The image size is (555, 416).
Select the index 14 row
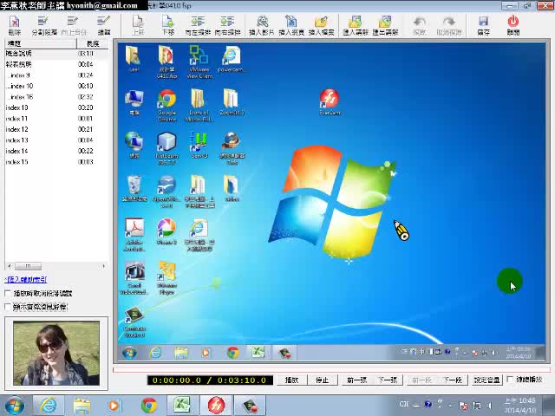(x=56, y=151)
